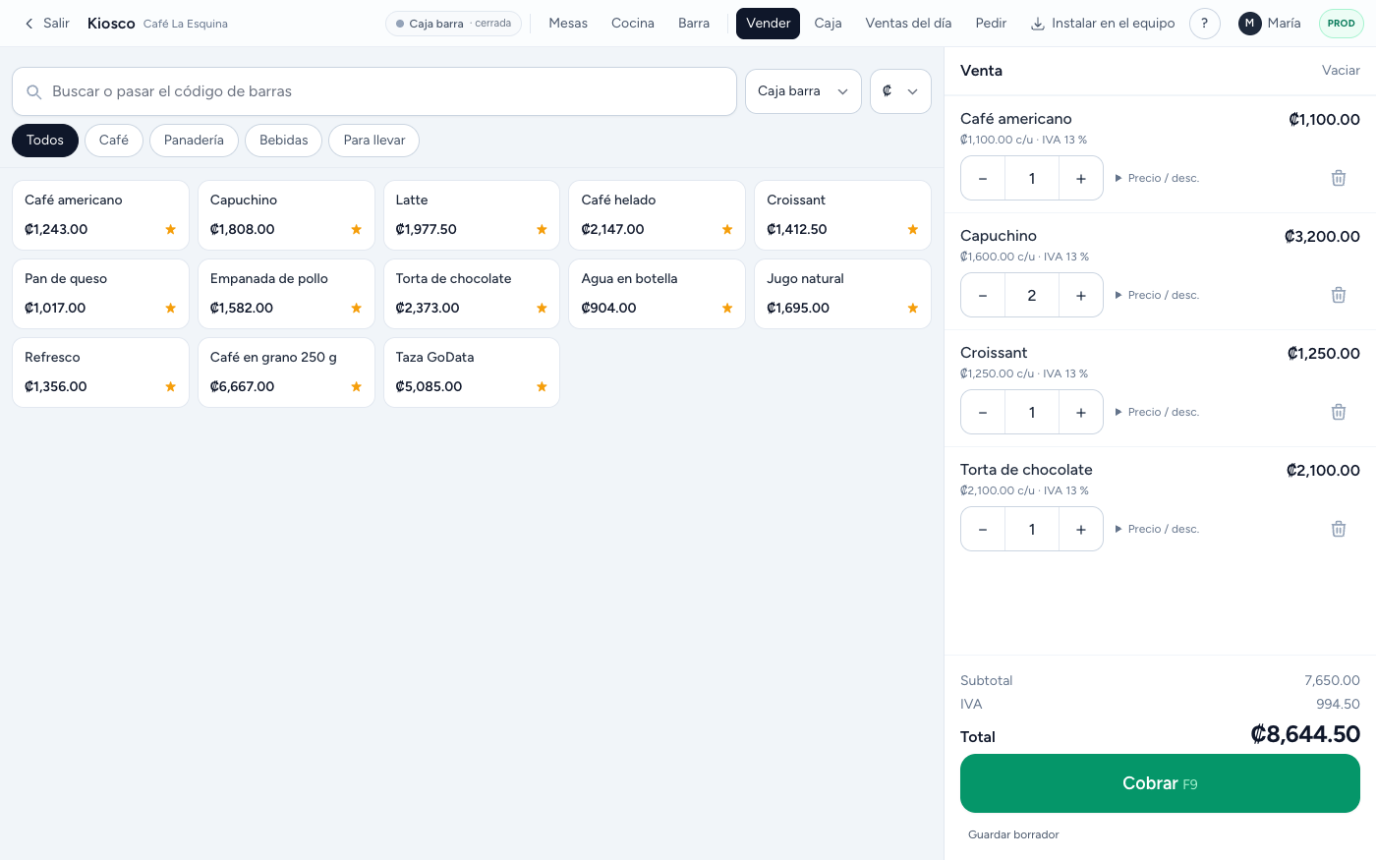Increase Café americano quantity with plus

(x=1081, y=178)
